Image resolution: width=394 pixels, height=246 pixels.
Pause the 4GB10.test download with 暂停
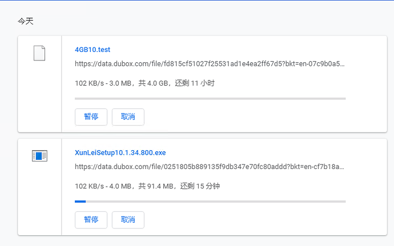coord(91,117)
